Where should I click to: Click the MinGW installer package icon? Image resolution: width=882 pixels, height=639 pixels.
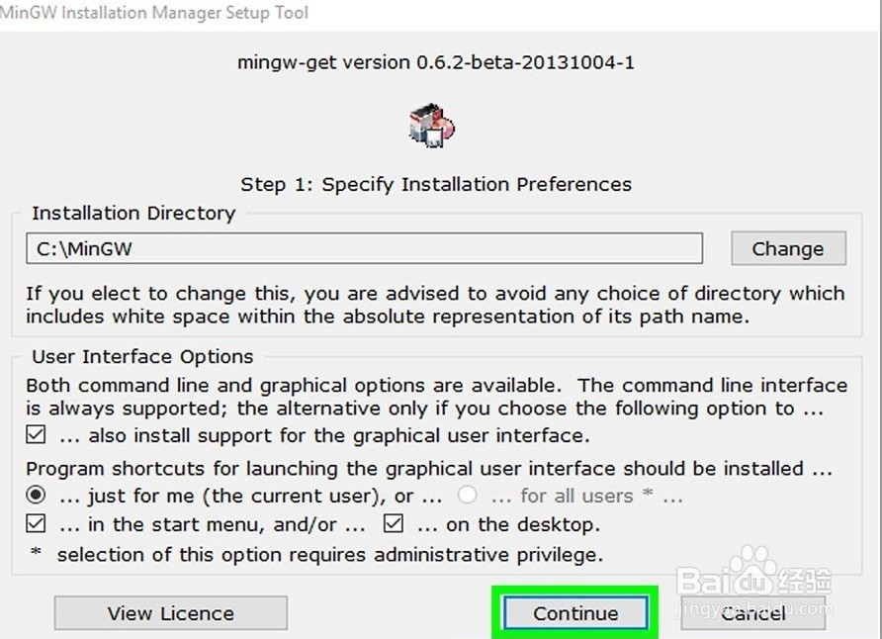tap(431, 125)
